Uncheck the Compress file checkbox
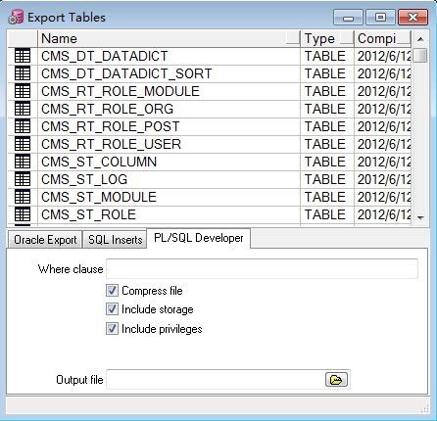This screenshot has height=421, width=437. click(x=112, y=290)
